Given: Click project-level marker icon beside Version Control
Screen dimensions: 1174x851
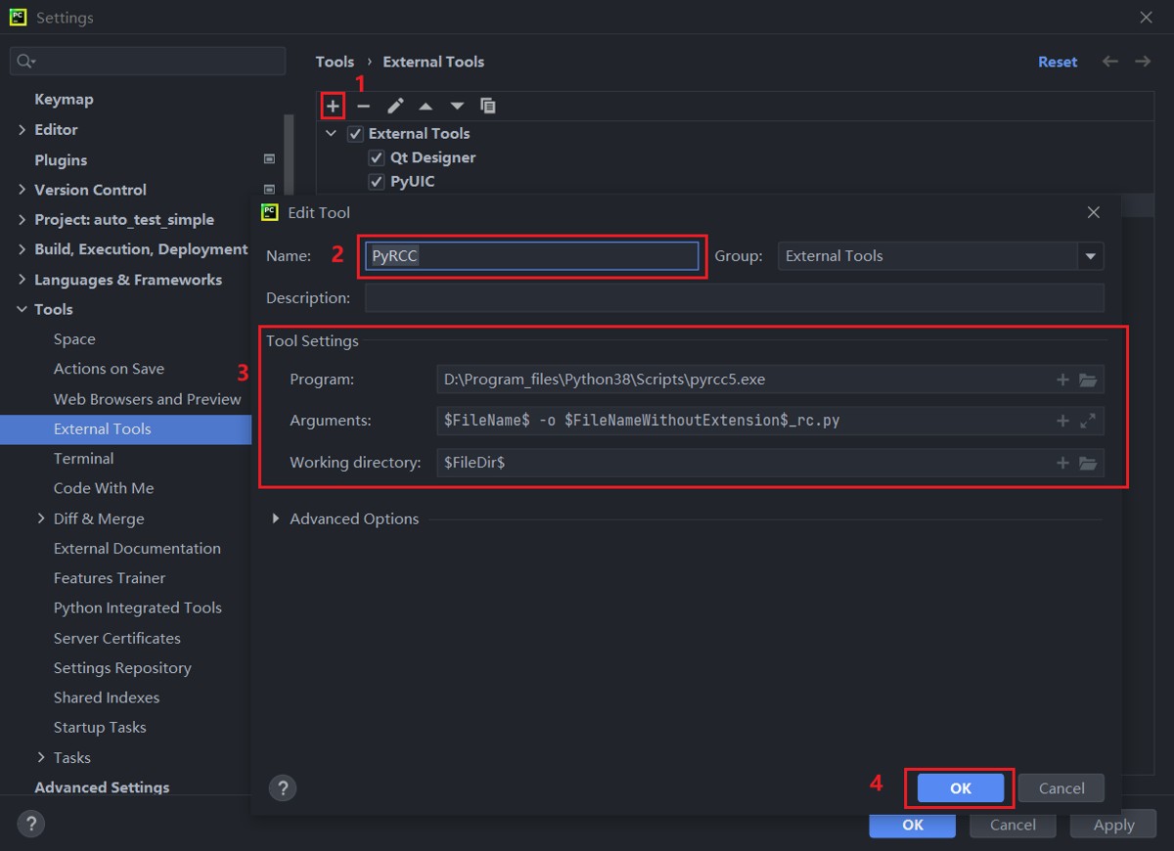Looking at the screenshot, I should click(x=270, y=190).
